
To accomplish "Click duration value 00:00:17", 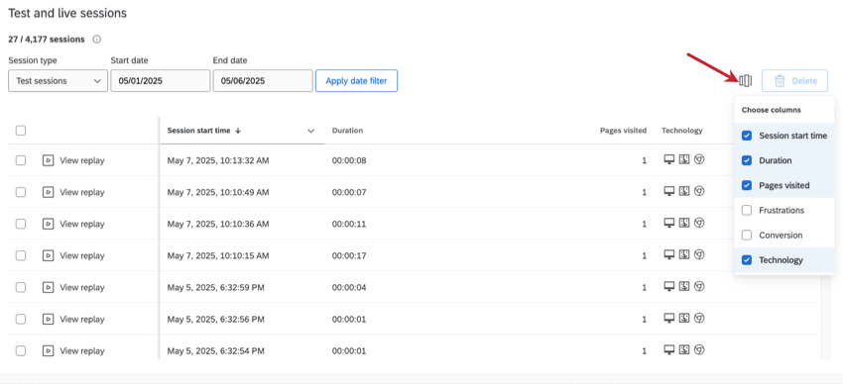I will click(x=349, y=255).
